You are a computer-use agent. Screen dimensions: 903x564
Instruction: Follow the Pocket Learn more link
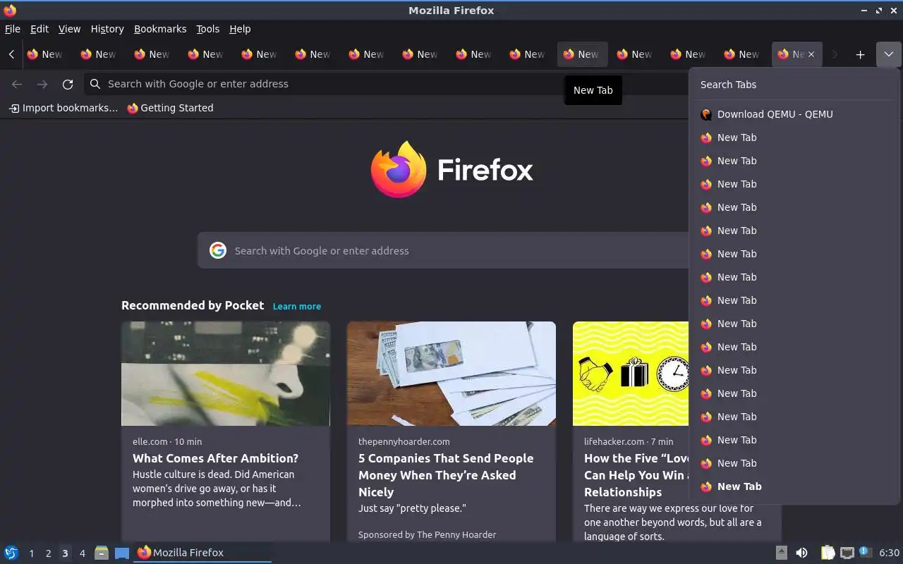click(x=297, y=306)
